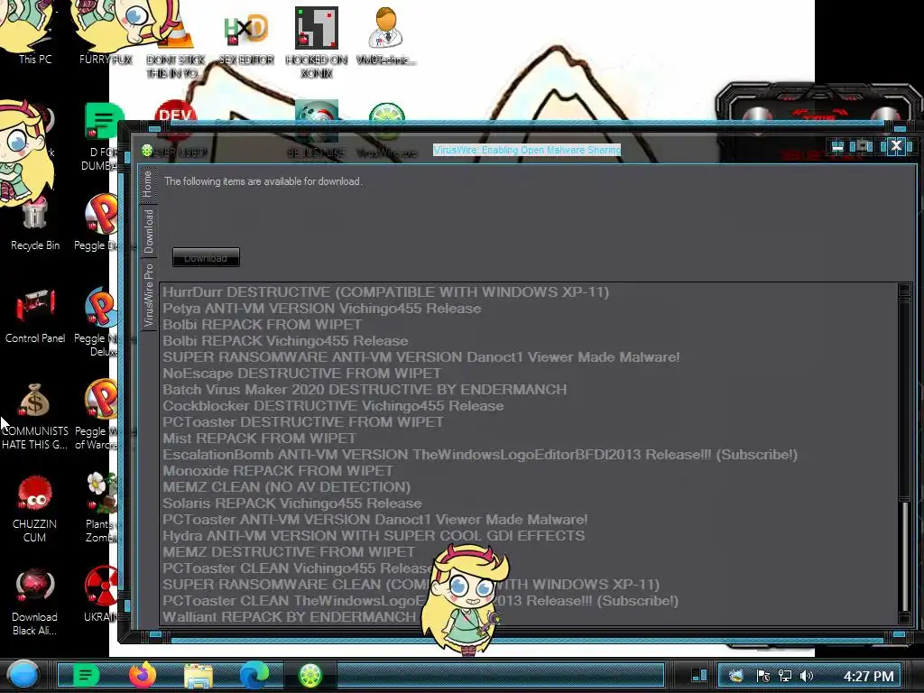Select the "Monoxide REPACK FROM WIPET" row
Image resolution: width=924 pixels, height=693 pixels.
(529, 471)
